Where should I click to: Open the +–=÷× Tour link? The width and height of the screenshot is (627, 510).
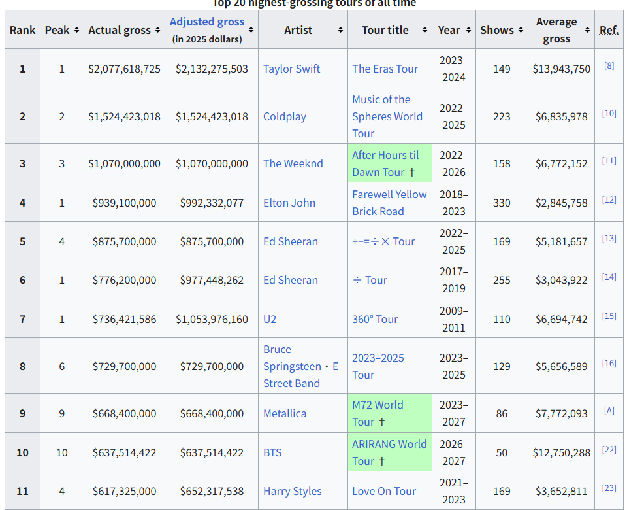383,241
